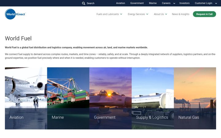The image size is (221, 138).
Task: Expand the Careers dropdown chevron
Action: [x=174, y=3]
